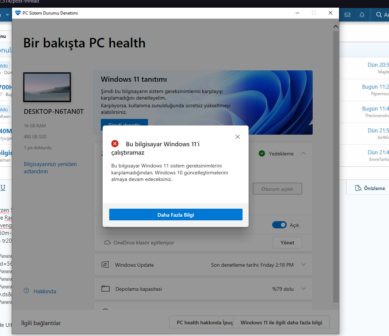Click the 16 GB RAM text
This screenshot has width=389, height=336.
(x=35, y=125)
